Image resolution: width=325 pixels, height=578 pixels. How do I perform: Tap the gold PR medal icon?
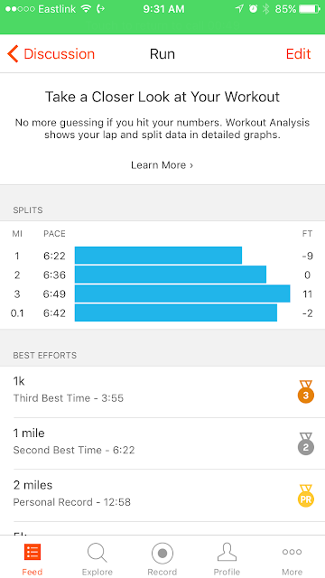pyautogui.click(x=306, y=496)
